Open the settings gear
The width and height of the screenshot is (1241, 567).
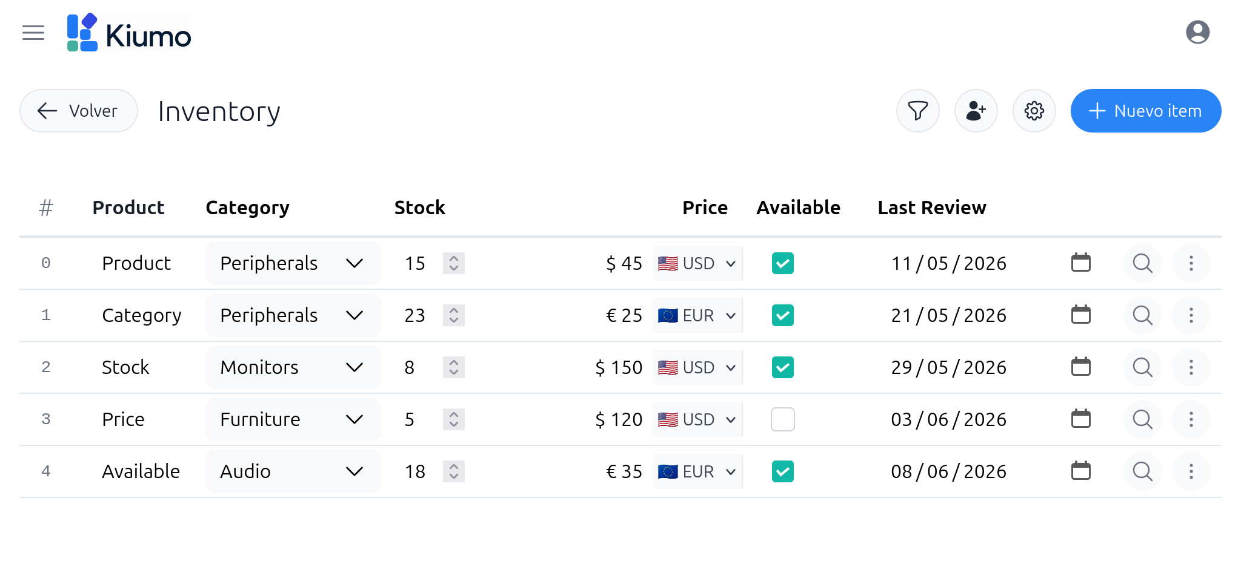tap(1034, 111)
